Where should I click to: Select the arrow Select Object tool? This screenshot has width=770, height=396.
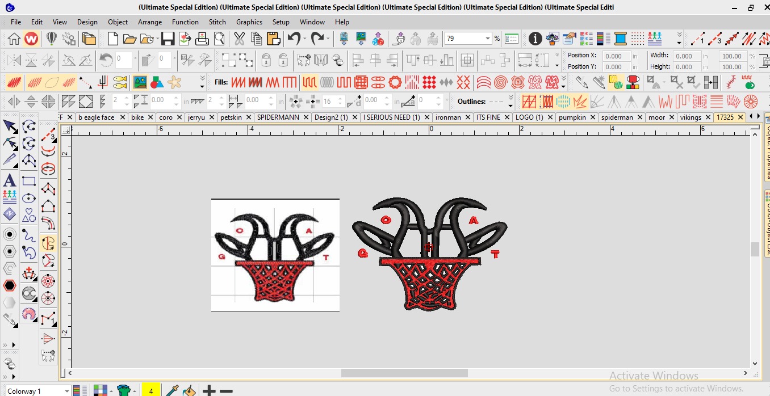pos(10,126)
